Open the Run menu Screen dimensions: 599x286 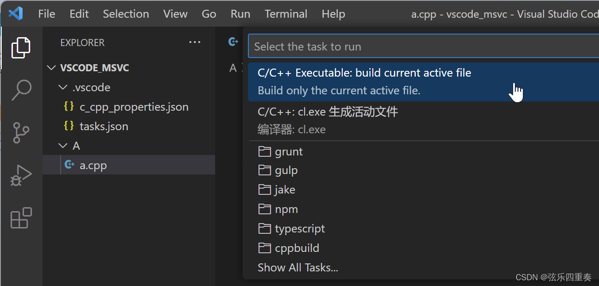(240, 14)
